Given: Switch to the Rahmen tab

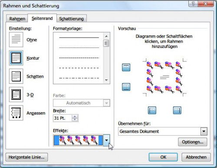Looking at the screenshot, I should [x=17, y=19].
